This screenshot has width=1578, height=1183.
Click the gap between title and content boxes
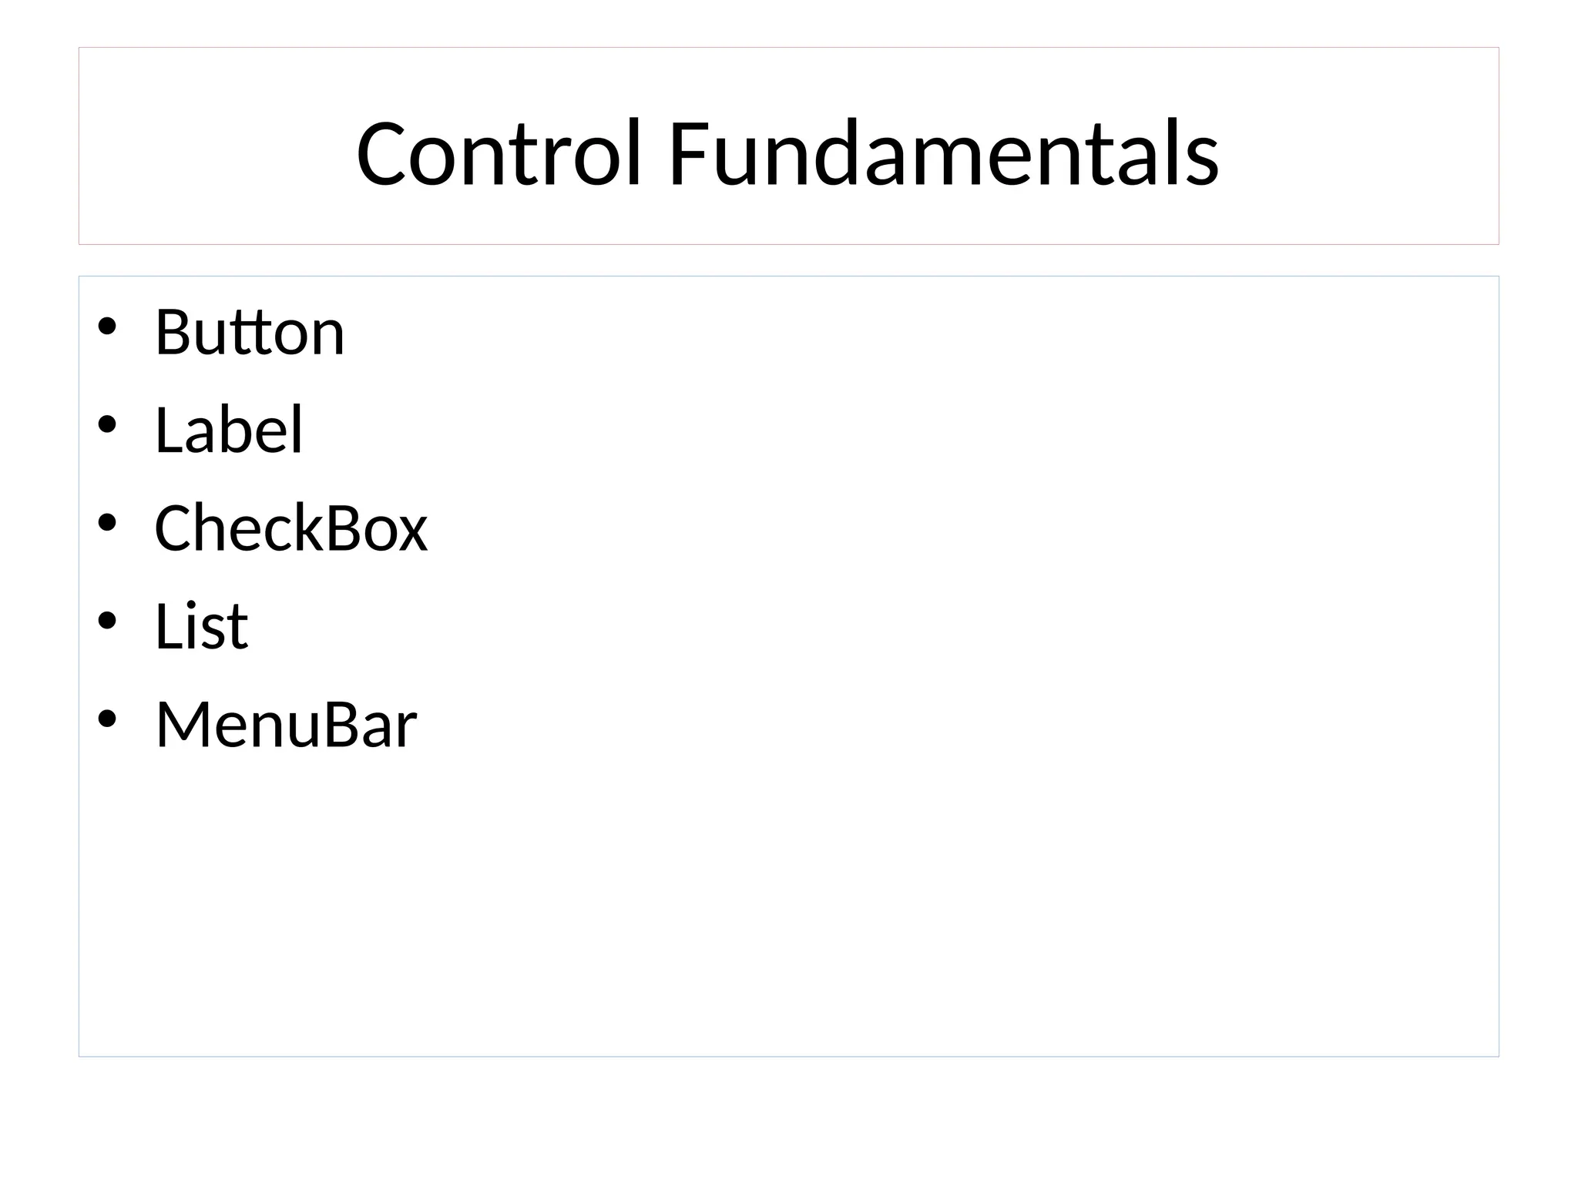[787, 260]
